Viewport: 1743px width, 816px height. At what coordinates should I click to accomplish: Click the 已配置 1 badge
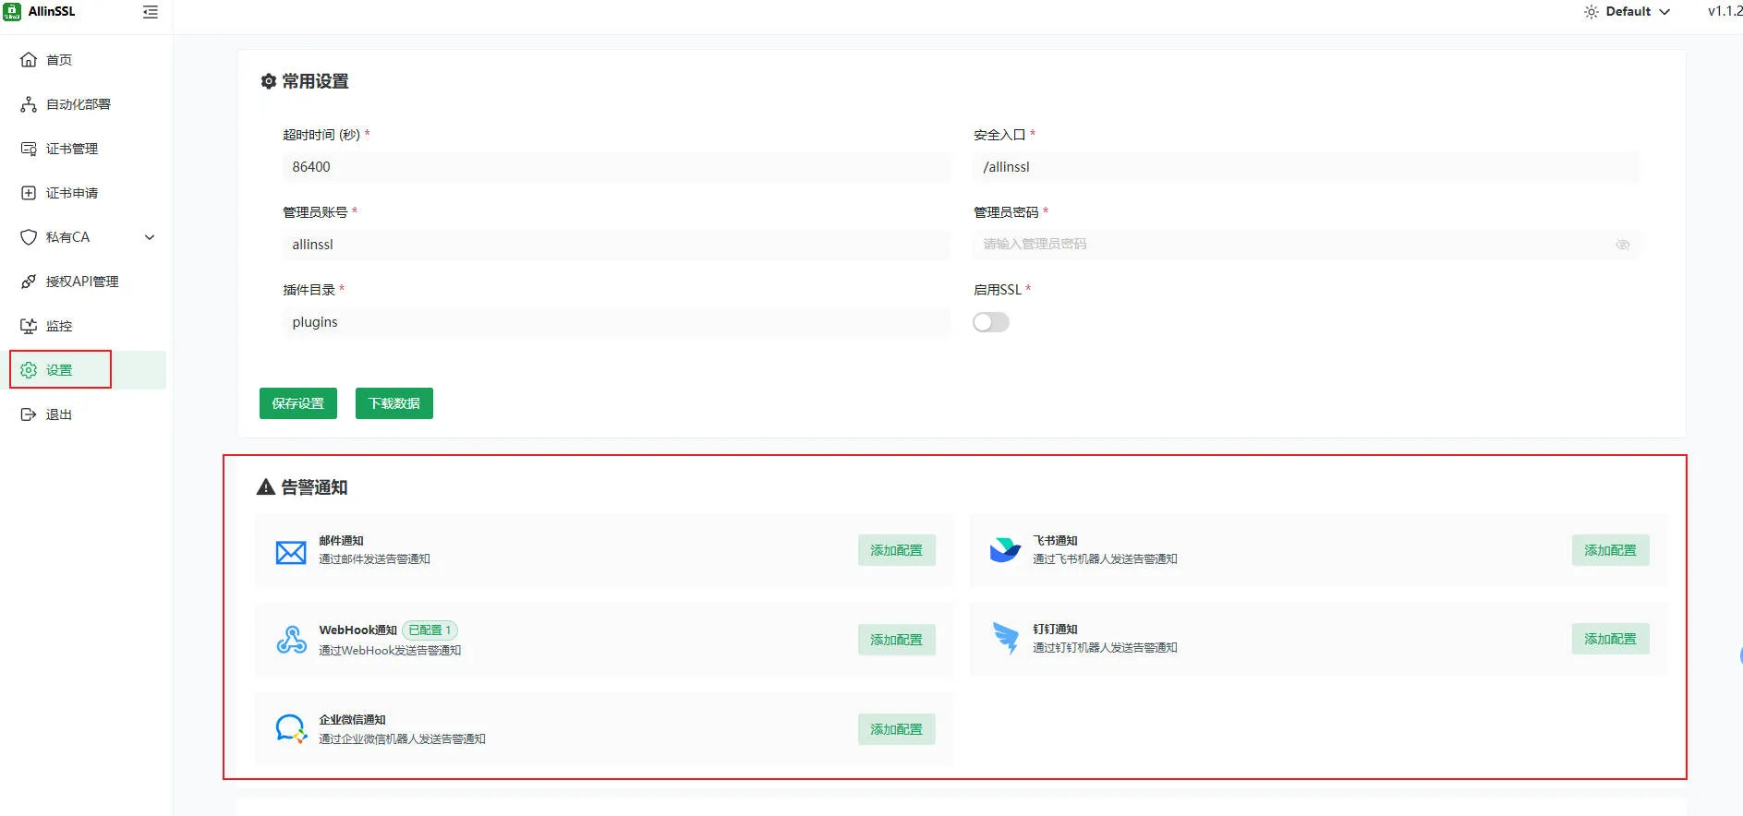pos(430,630)
